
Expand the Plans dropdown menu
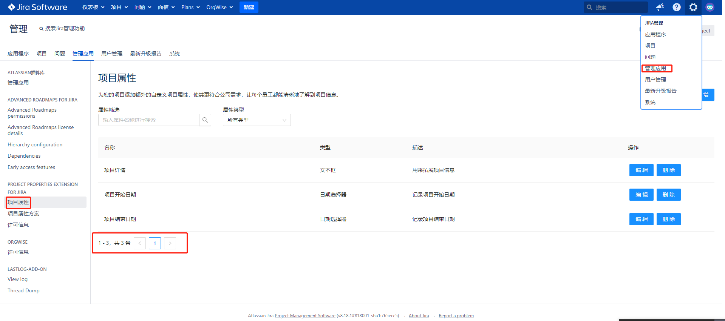190,7
